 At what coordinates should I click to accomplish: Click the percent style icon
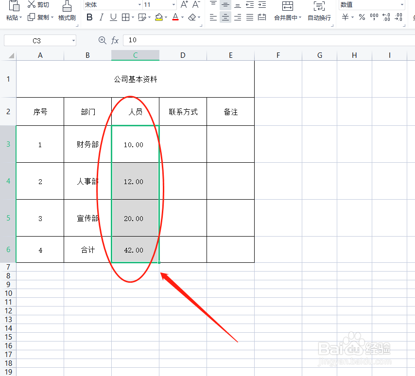(361, 17)
